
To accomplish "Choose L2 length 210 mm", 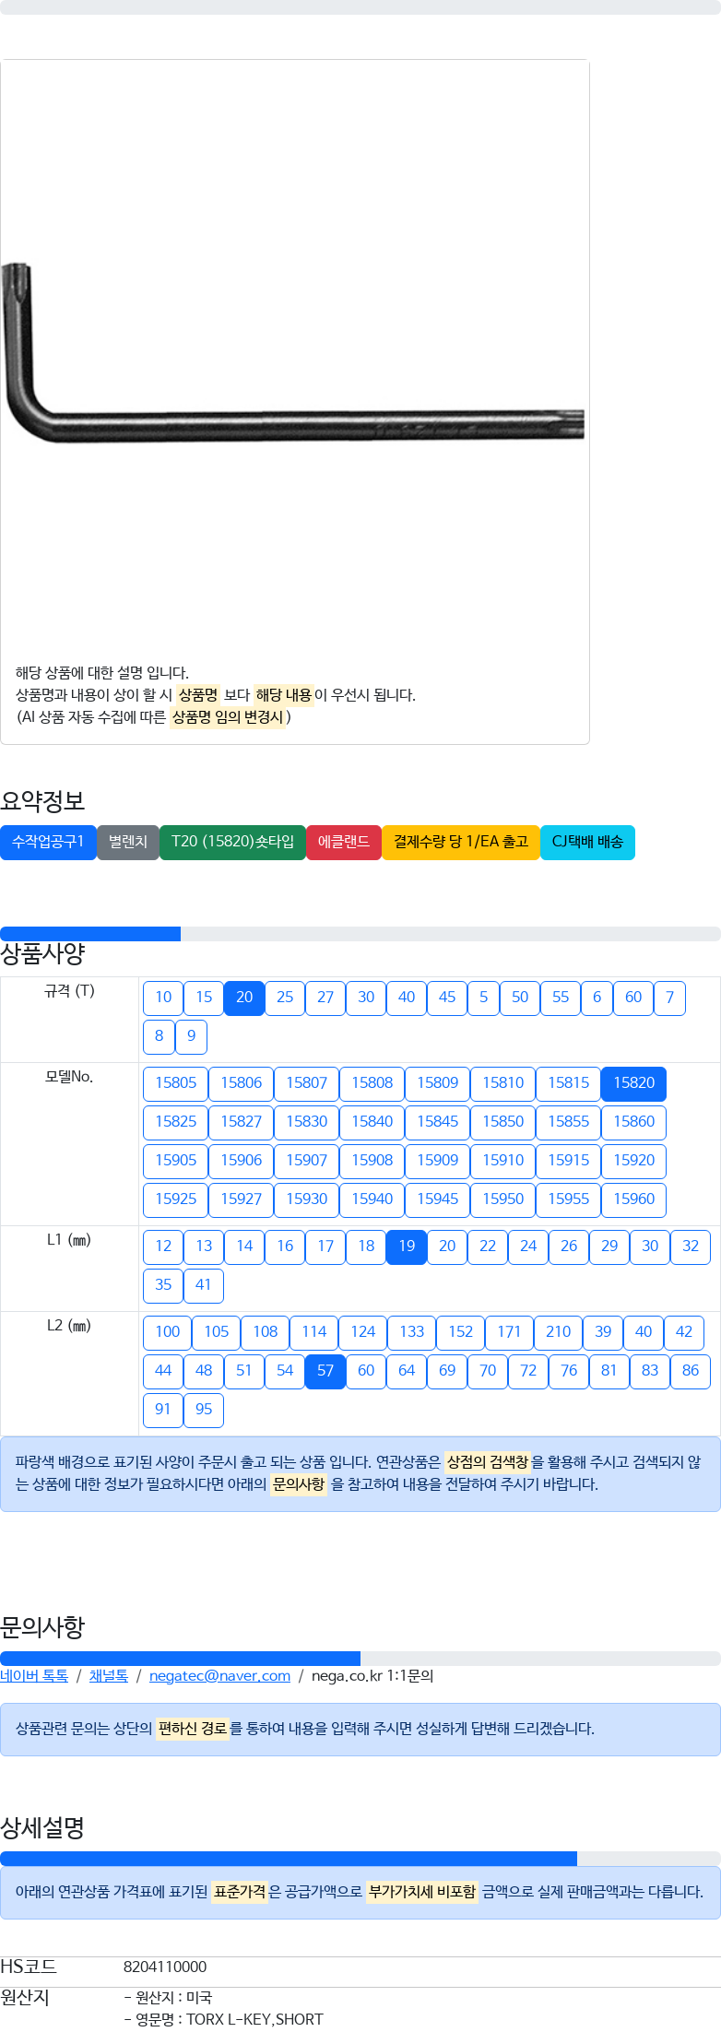I will pyautogui.click(x=558, y=1332).
